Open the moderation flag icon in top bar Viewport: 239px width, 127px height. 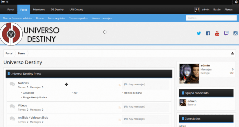3,2
